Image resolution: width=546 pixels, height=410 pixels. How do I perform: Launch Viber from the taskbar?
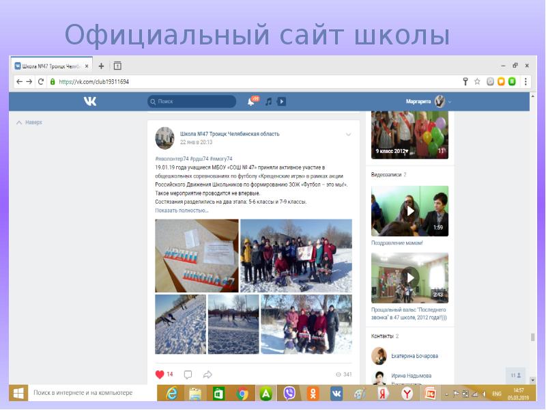tap(289, 394)
